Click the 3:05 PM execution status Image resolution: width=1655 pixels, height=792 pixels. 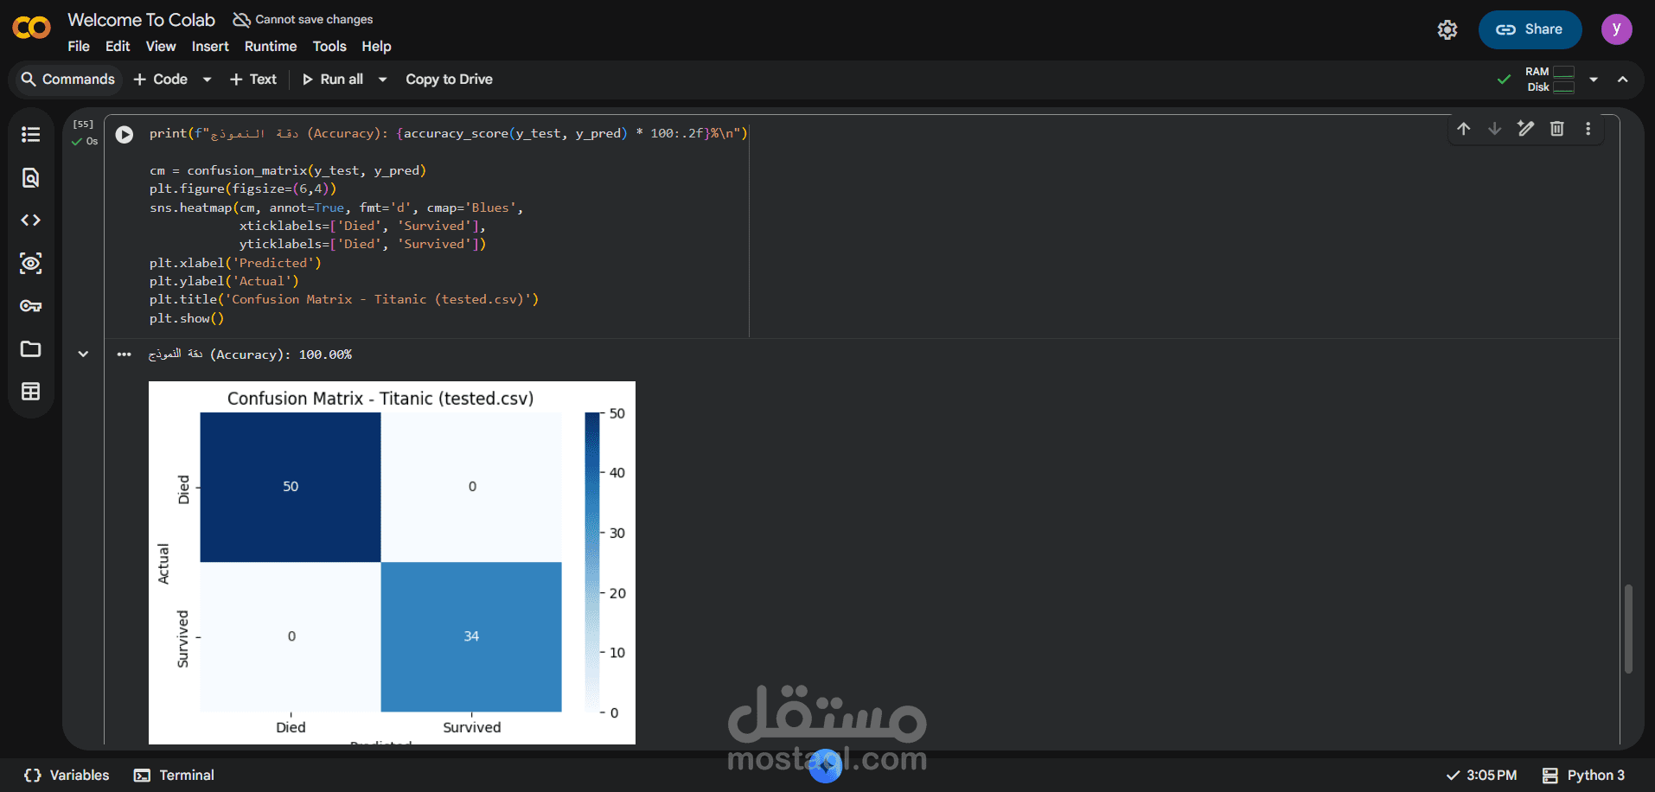click(x=1481, y=776)
